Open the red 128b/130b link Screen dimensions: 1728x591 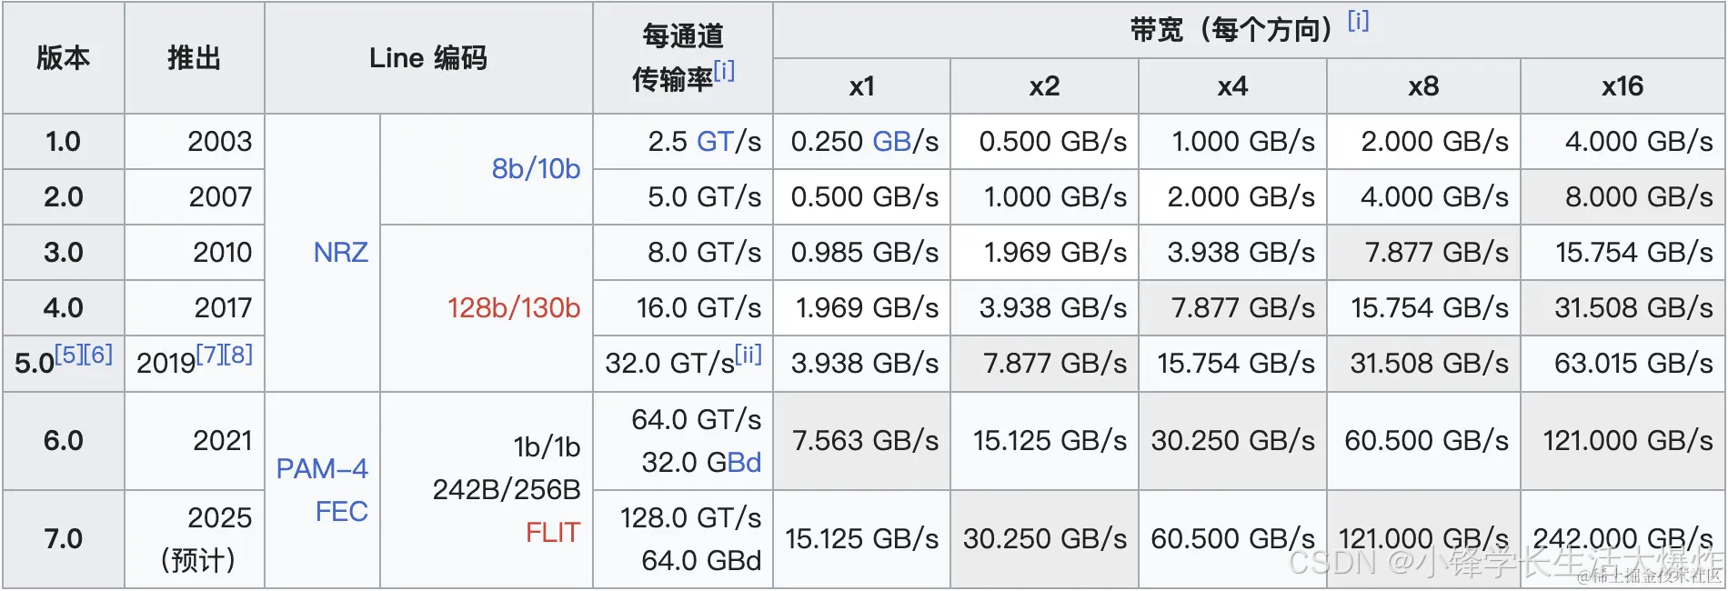514,308
